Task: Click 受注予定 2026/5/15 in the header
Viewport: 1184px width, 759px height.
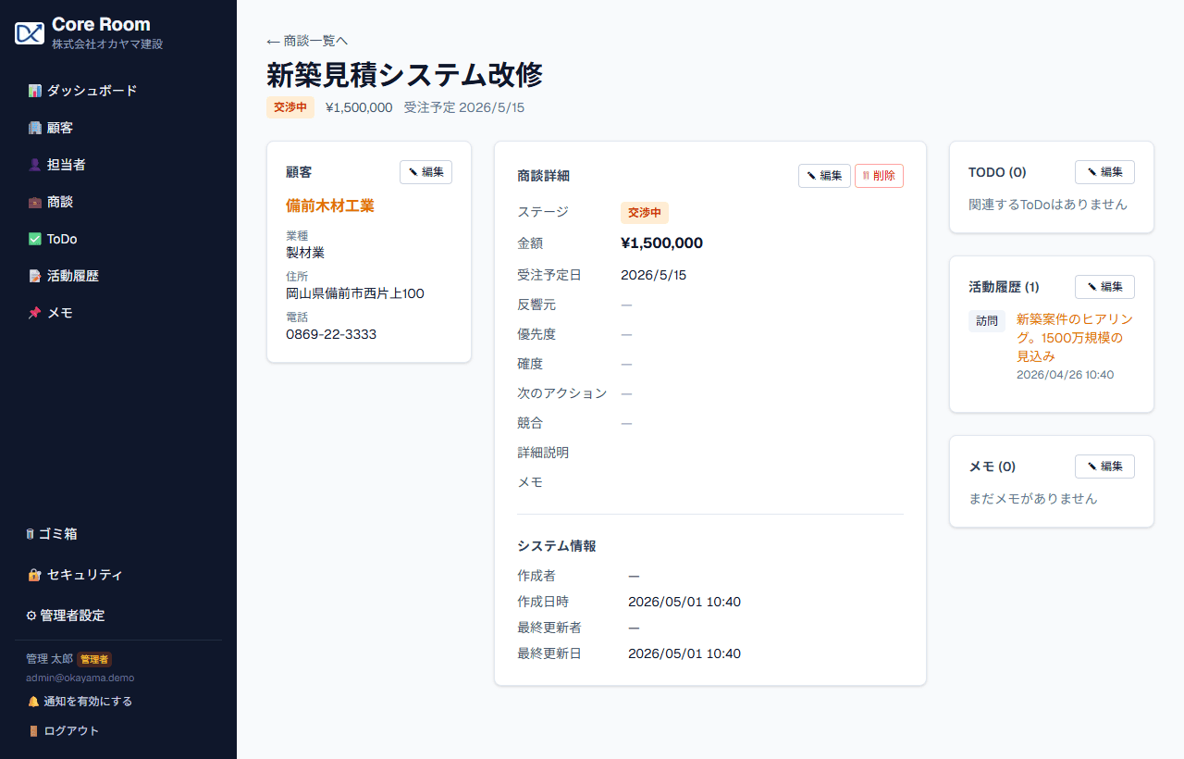Action: point(464,107)
